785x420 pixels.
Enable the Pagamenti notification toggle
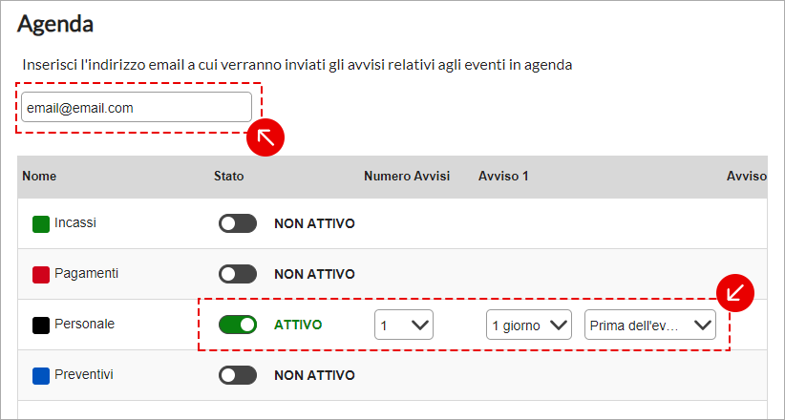point(238,274)
